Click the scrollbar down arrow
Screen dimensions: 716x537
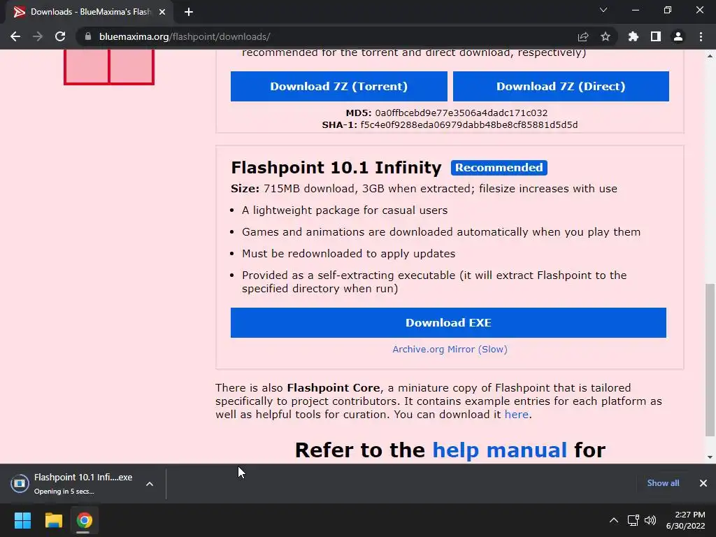(710, 457)
